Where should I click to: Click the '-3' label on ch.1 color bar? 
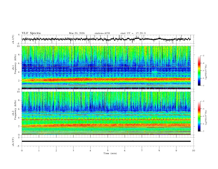203,56
